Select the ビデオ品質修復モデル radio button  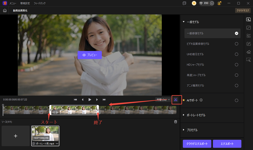pyautogui.click(x=236, y=44)
